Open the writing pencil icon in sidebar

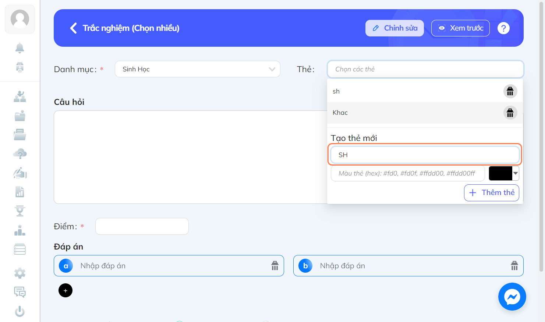coord(20,173)
